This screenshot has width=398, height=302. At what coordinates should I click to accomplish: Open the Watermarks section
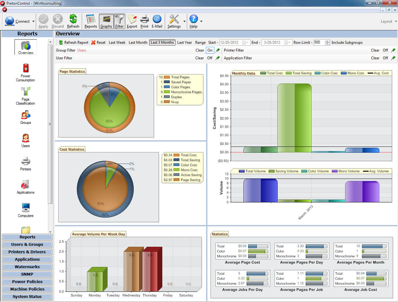pyautogui.click(x=27, y=267)
